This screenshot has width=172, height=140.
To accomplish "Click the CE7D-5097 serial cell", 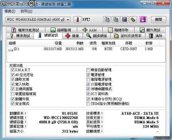I will click(x=129, y=49).
